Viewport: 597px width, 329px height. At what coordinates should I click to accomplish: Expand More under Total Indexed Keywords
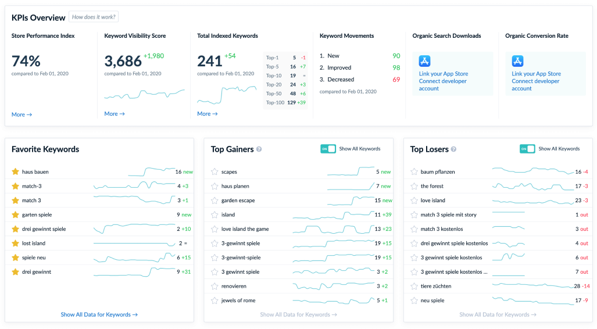208,114
